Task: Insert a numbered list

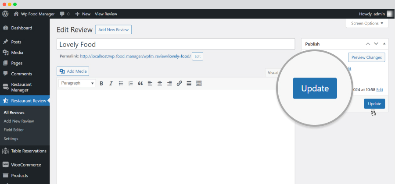Action: coord(130,83)
